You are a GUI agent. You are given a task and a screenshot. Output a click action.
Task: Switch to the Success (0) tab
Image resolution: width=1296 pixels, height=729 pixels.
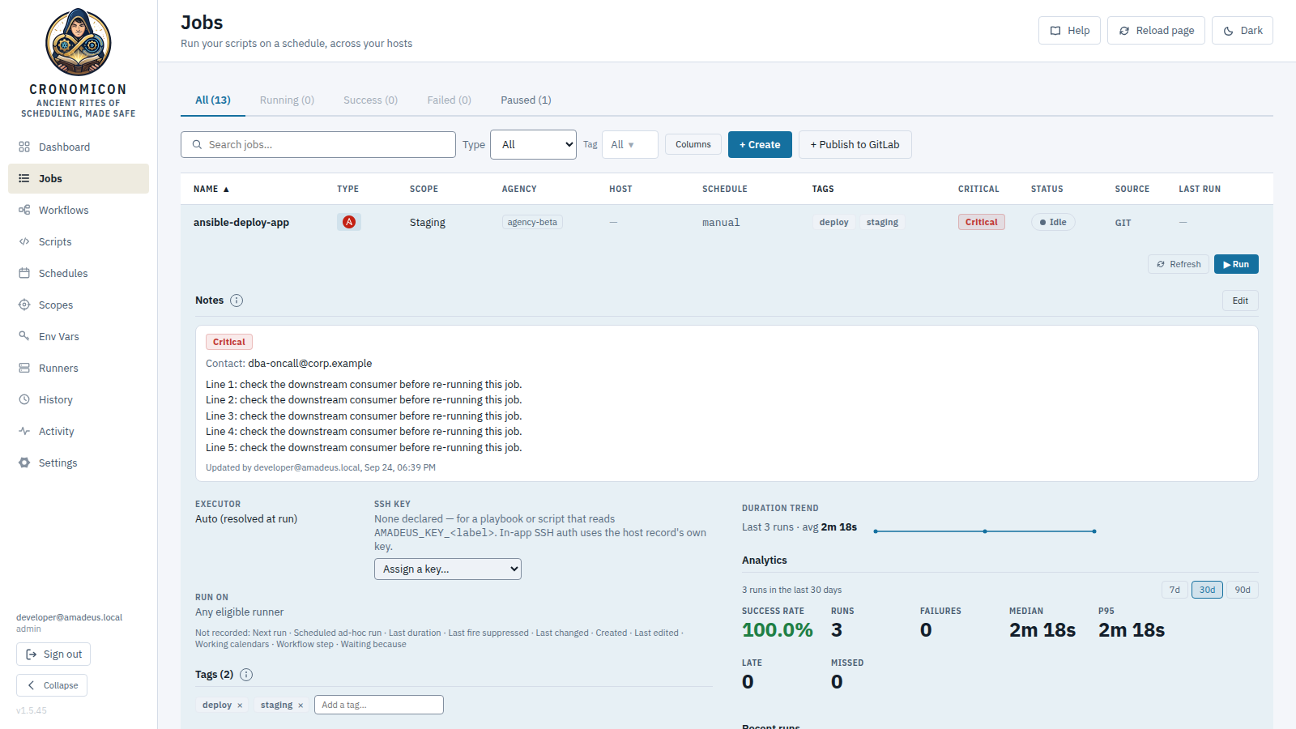tap(370, 100)
